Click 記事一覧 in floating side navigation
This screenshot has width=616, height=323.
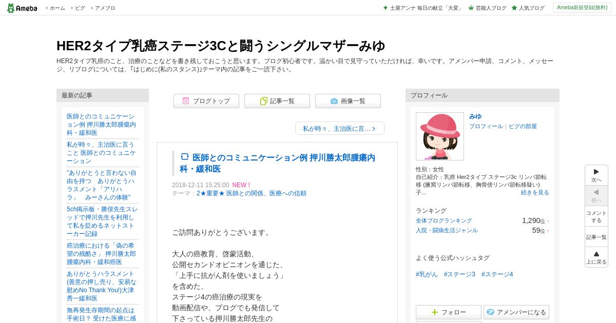pyautogui.click(x=596, y=237)
